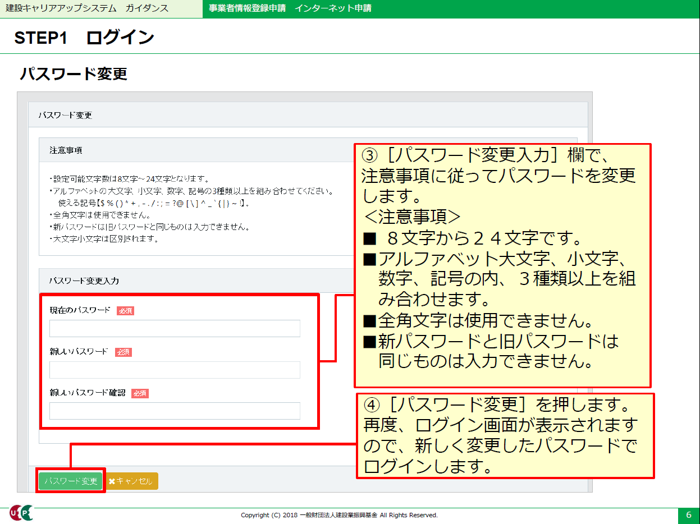Click the Copyright footer text
The height and width of the screenshot is (524, 700).
pos(339,515)
